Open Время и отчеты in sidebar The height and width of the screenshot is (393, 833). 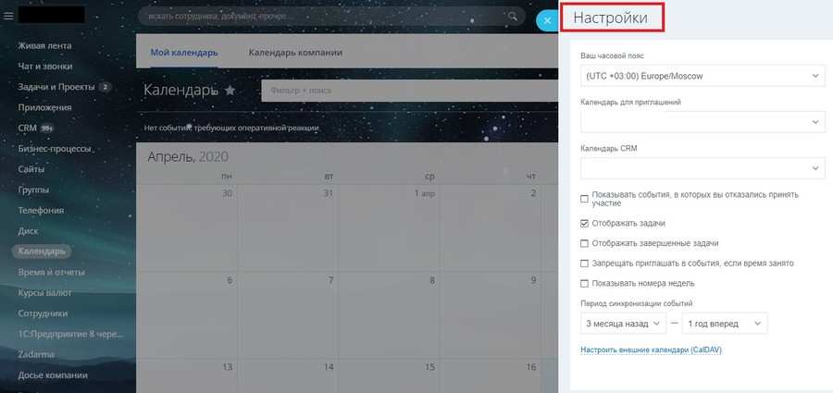(x=51, y=272)
